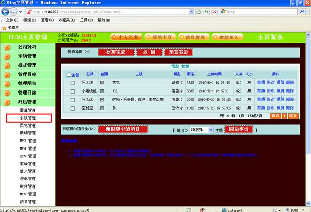
Task: Select 影視管理 in the left sidebar
Action: (x=28, y=118)
